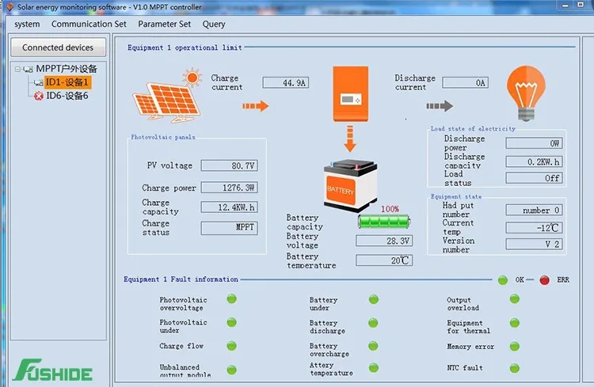
Task: Click the Photovoltaic panels group label
Action: [163, 137]
